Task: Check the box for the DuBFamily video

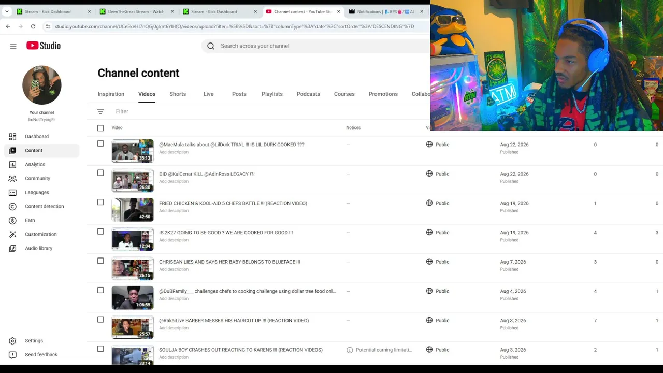Action: [x=100, y=290]
